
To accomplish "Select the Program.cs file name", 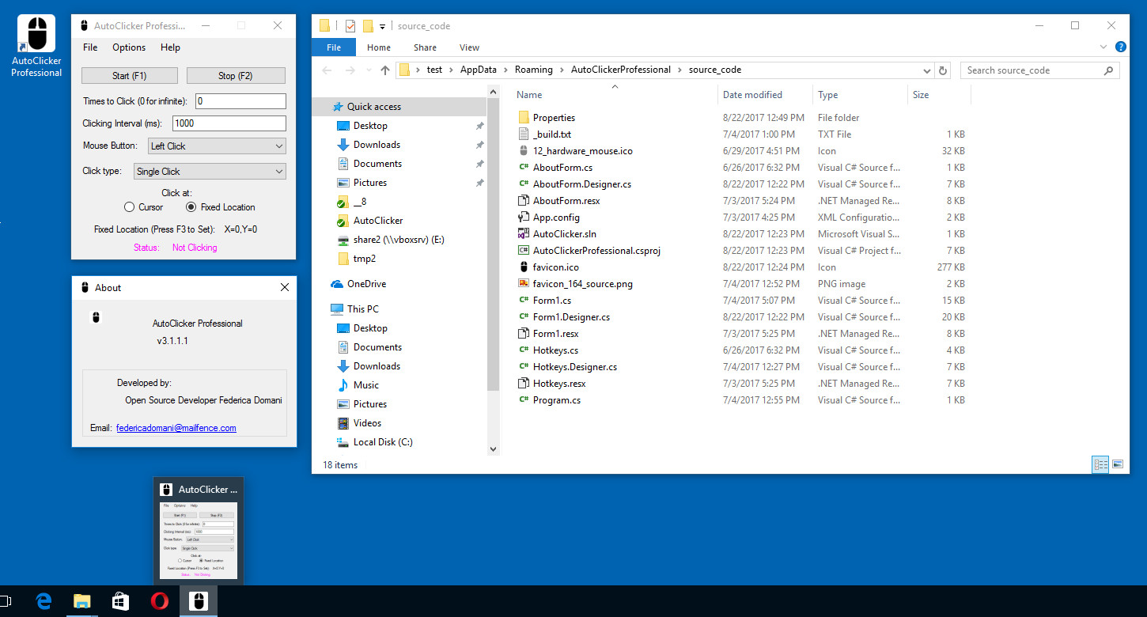I will (x=557, y=400).
